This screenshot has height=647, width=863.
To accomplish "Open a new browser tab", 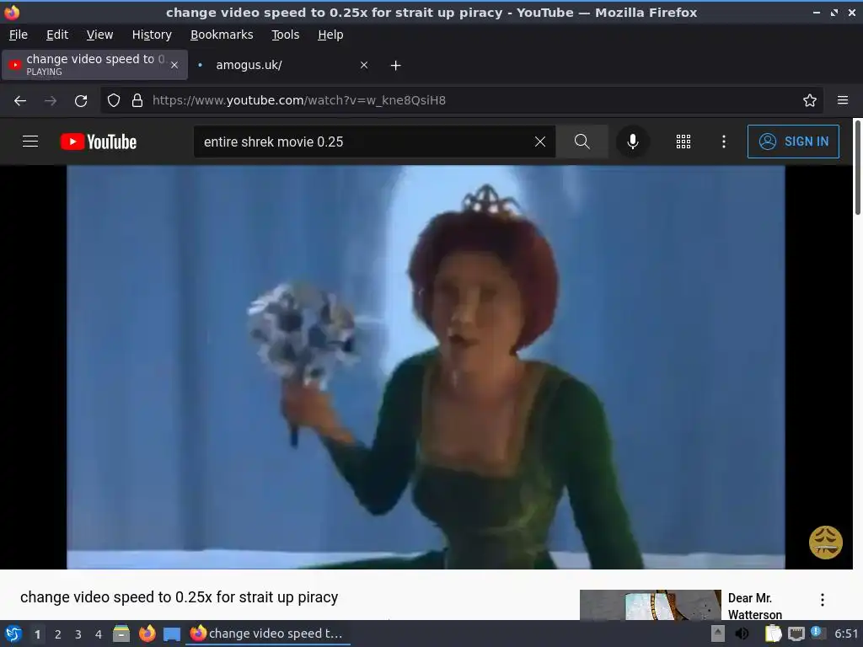I will pyautogui.click(x=396, y=66).
